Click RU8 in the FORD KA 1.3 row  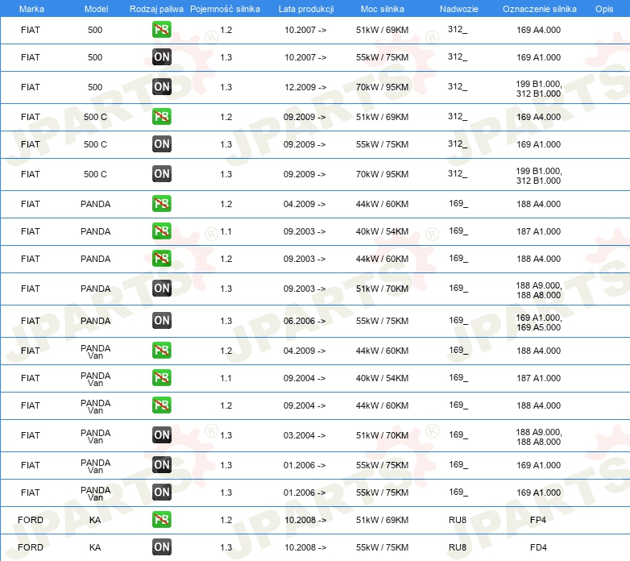tap(458, 547)
